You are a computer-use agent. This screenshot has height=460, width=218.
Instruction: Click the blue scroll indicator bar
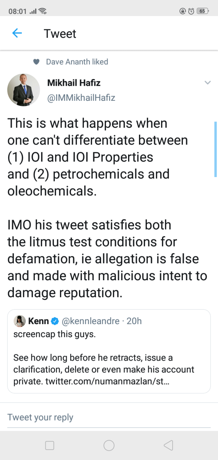point(215,149)
